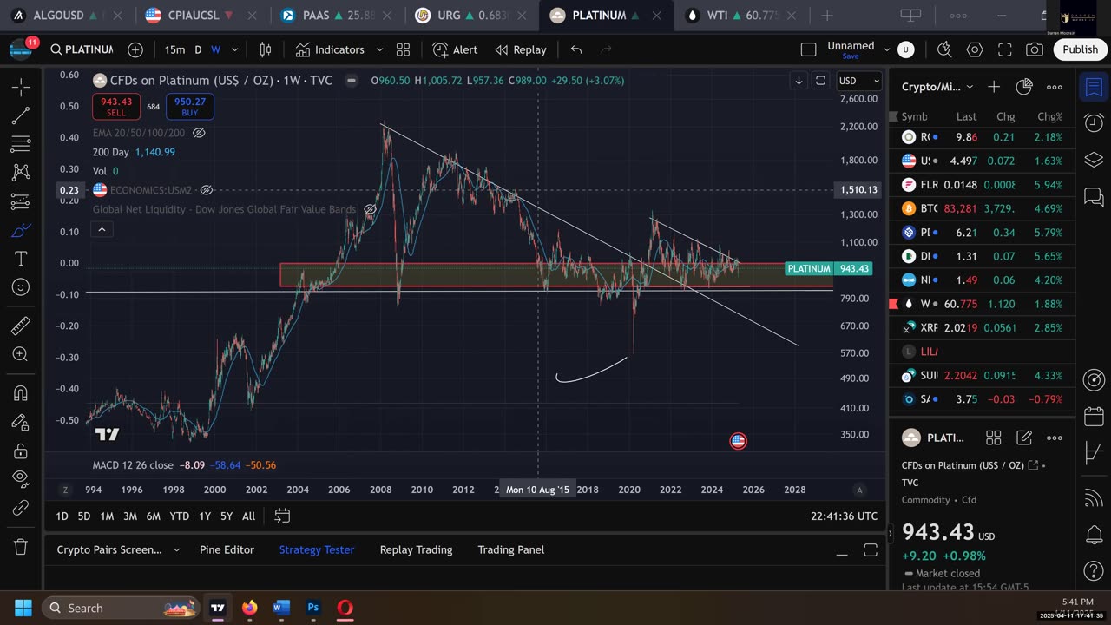
Task: Maximize the bottom panel
Action: point(871,550)
